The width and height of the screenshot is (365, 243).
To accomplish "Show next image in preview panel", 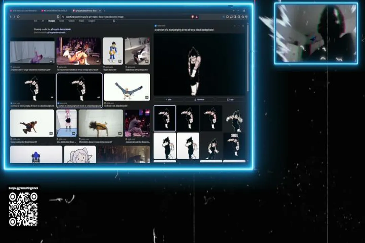I will pos(239,26).
